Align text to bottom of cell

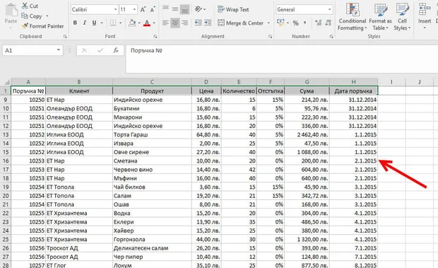[184, 9]
